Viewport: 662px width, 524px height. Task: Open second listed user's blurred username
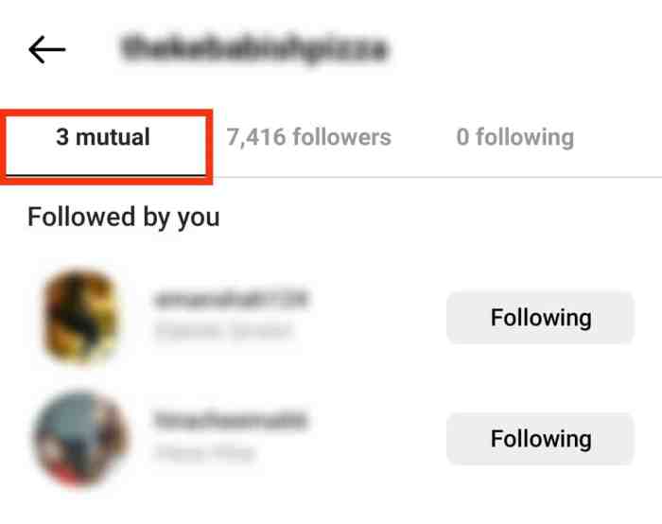231,420
